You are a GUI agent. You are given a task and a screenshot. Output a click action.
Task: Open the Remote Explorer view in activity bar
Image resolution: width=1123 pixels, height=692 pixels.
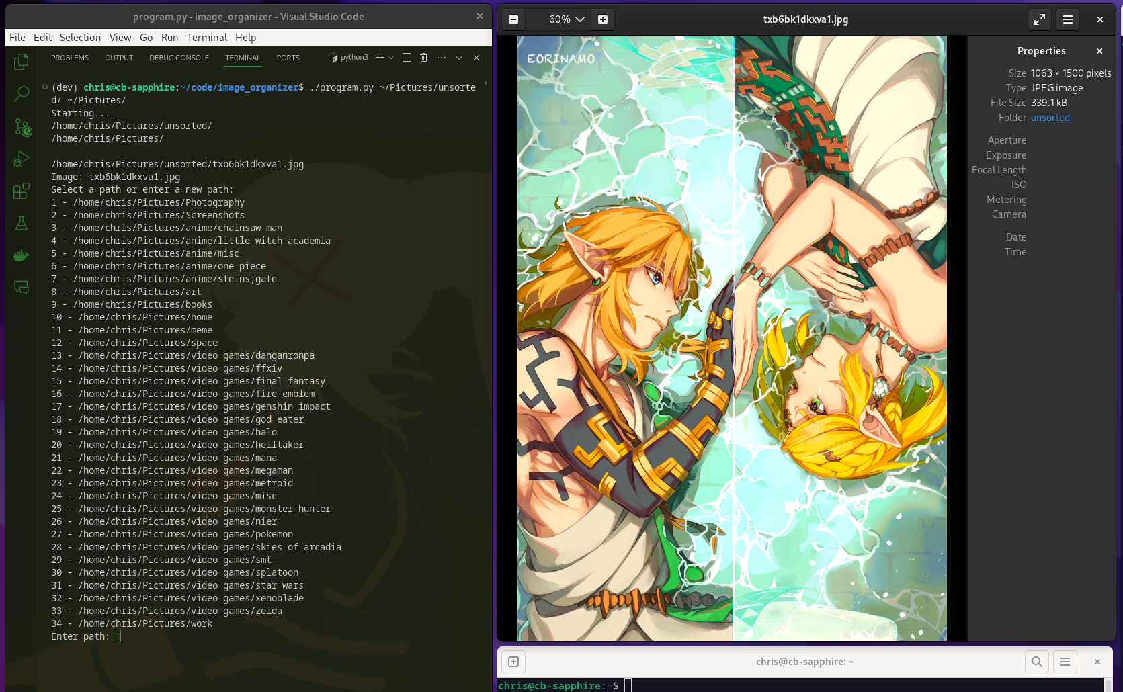coord(22,288)
